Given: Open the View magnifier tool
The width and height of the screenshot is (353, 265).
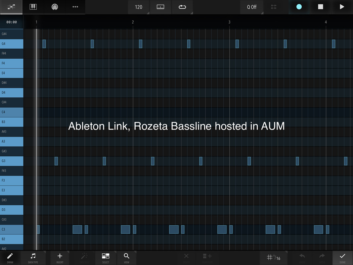Looking at the screenshot, I should point(126,258).
